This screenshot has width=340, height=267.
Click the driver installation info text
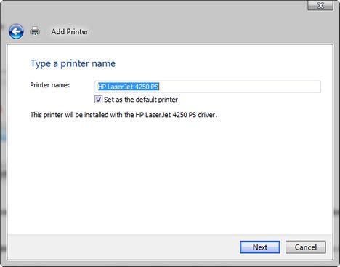[124, 115]
